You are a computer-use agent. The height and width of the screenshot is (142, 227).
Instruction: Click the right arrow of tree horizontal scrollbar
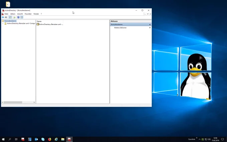coord(34,102)
